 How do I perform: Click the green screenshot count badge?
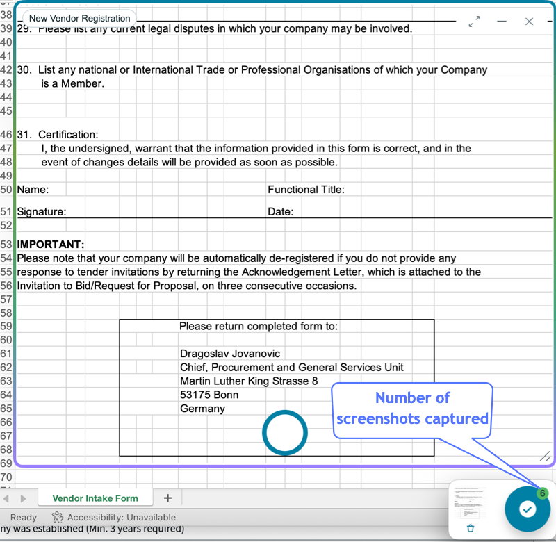coord(542,493)
